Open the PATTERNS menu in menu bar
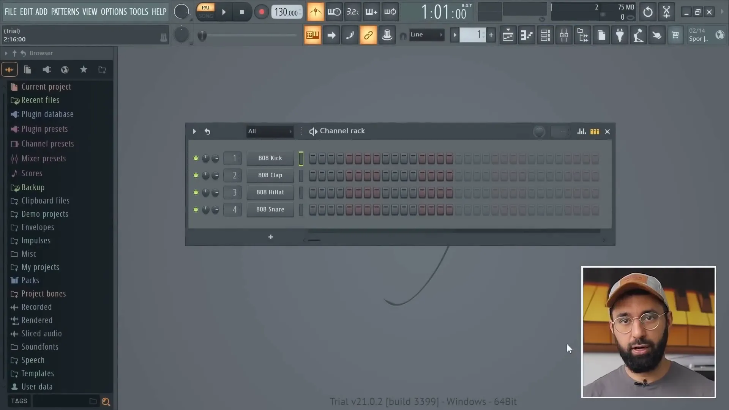The image size is (729, 410). point(65,11)
